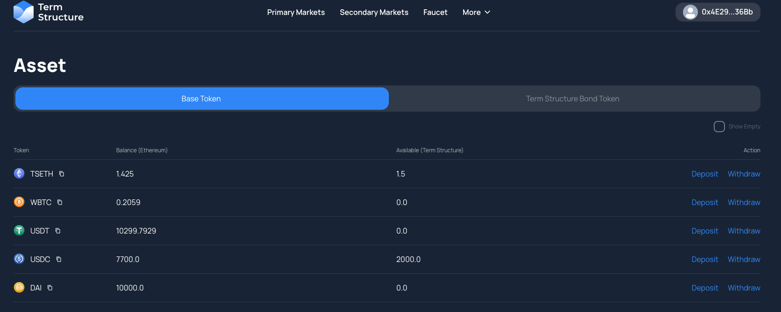Copy the WBTC token address
Viewport: 781px width, 312px height.
[60, 202]
